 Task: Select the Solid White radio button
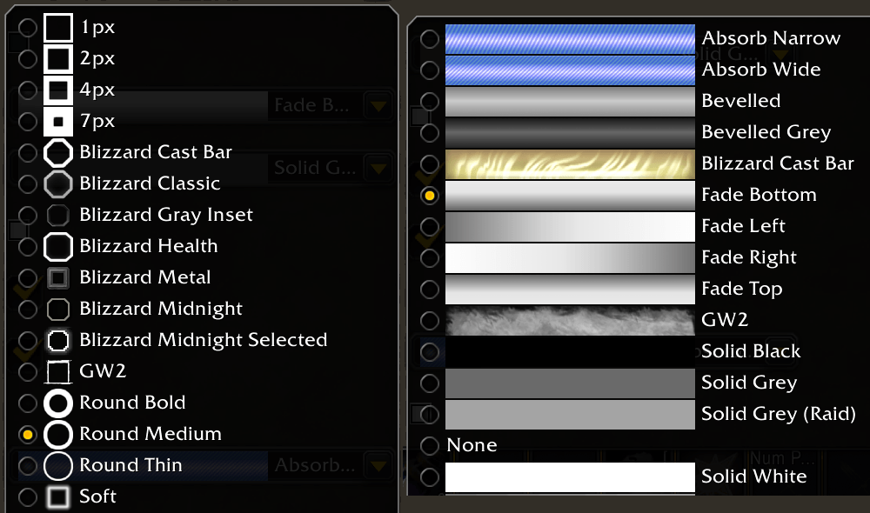point(430,477)
